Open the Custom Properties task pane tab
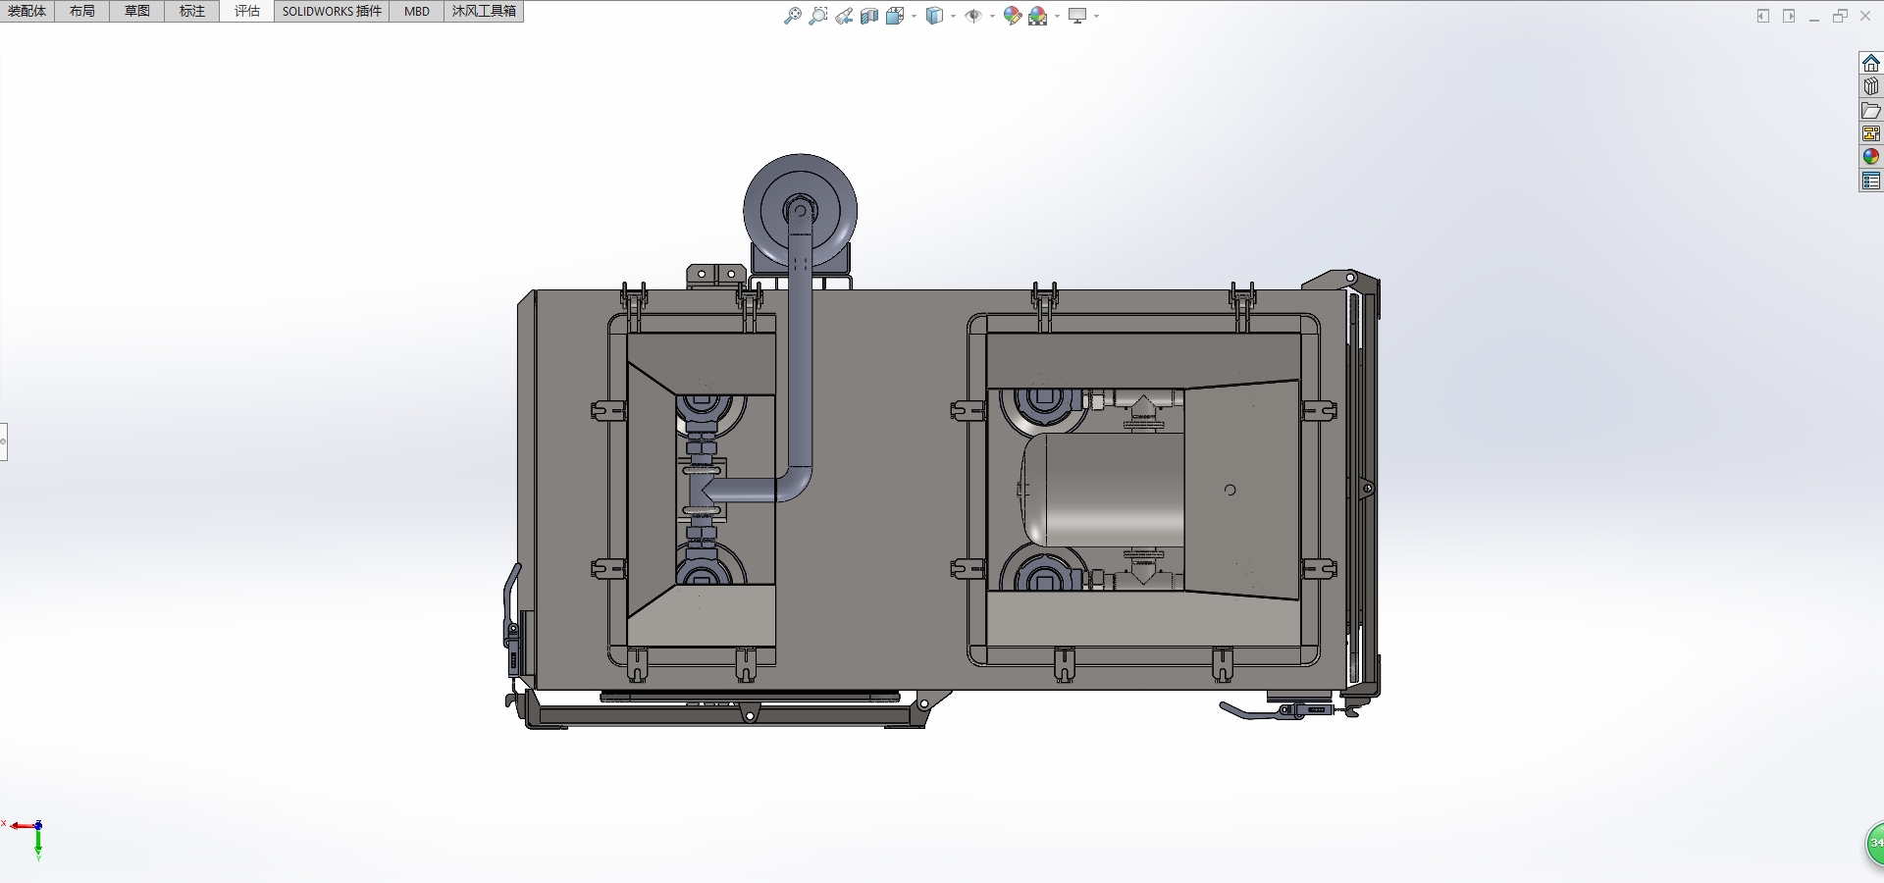Screen dimensions: 1884x883 [1871, 181]
